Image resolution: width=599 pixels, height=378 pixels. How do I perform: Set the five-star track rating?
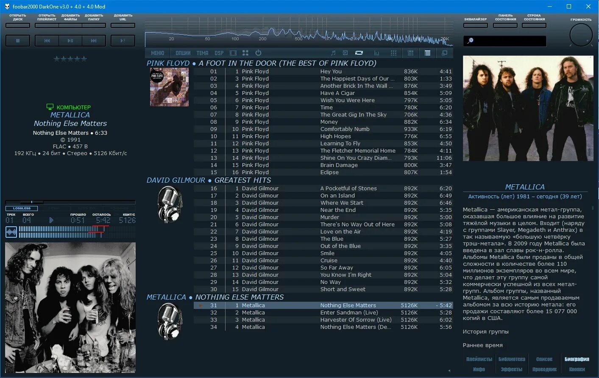[x=70, y=59]
